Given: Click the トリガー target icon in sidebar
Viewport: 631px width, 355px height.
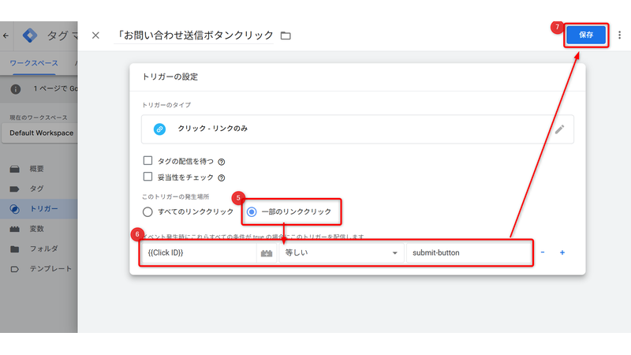Looking at the screenshot, I should [x=14, y=209].
